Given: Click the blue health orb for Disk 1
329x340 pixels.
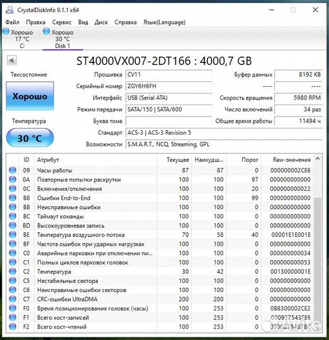Looking at the screenshot, I should click(46, 31).
